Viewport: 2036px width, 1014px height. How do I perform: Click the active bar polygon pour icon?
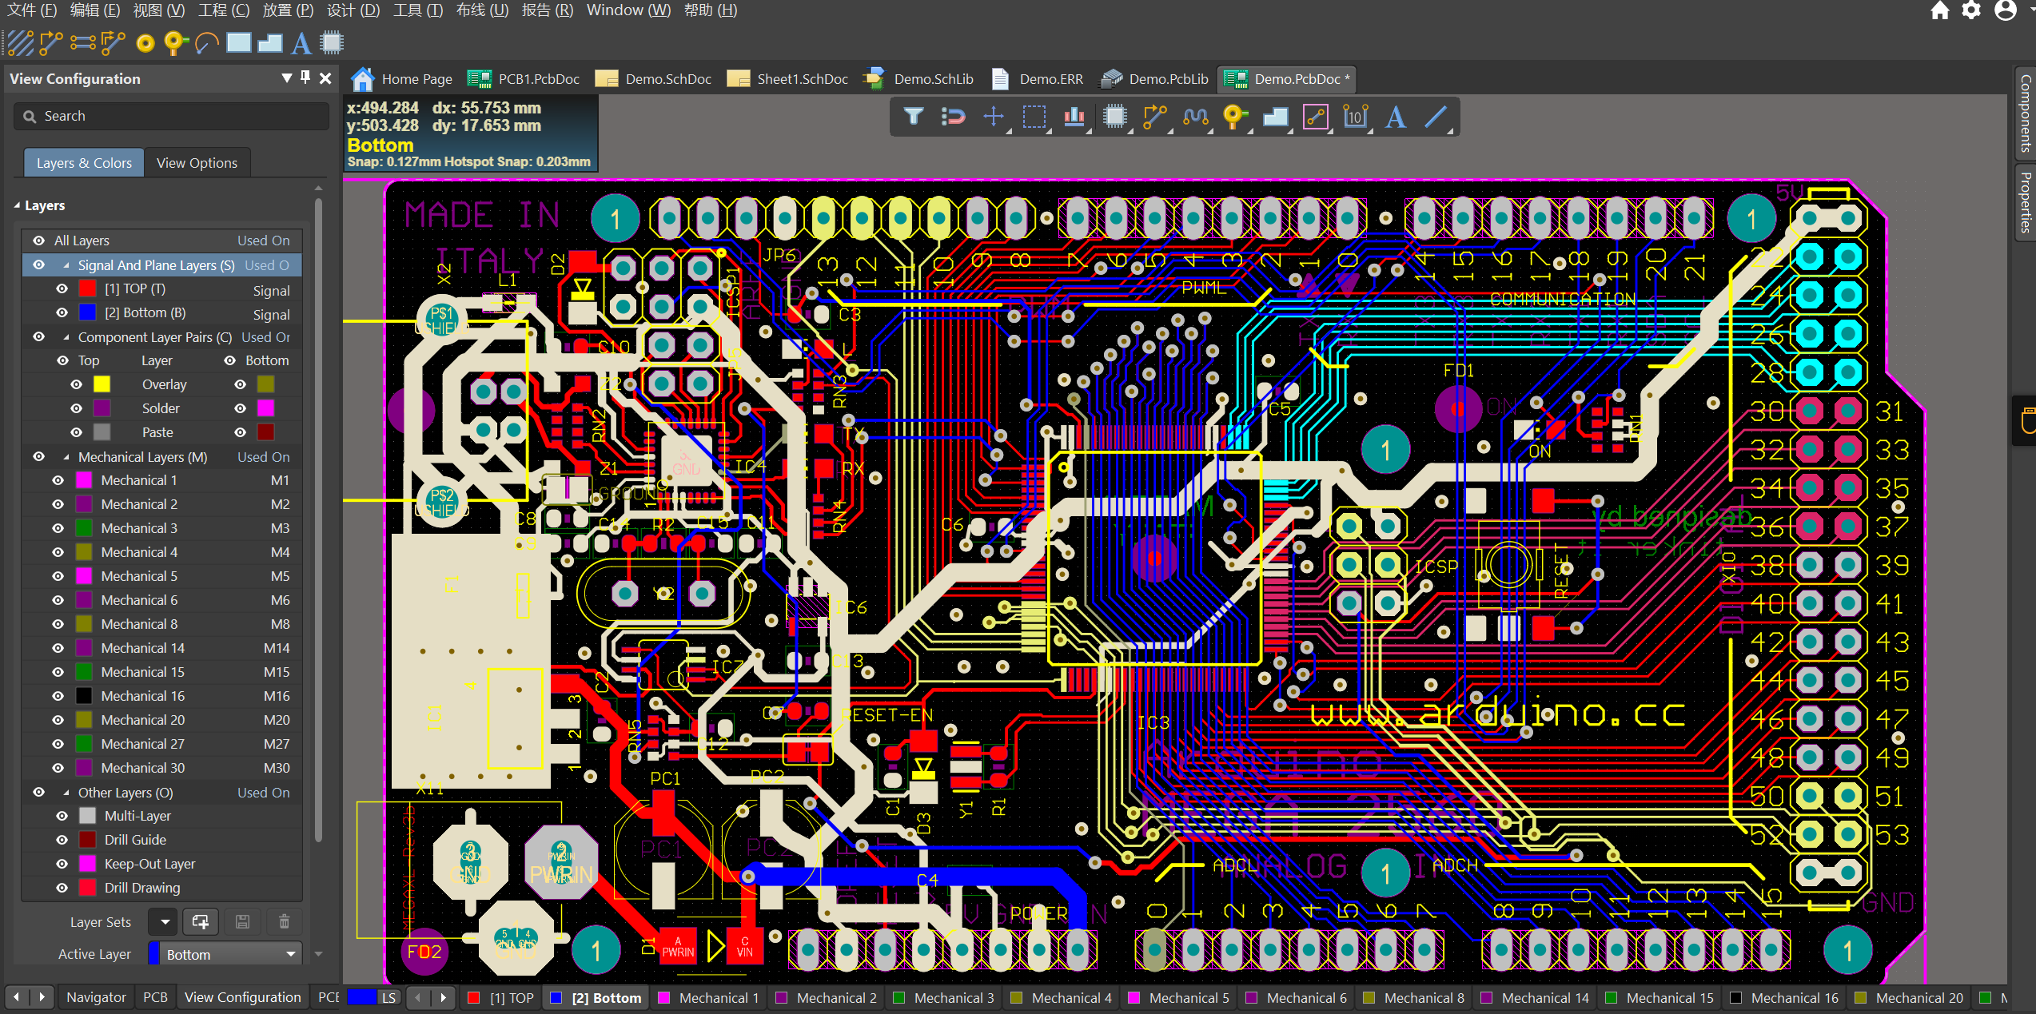coord(1275,117)
